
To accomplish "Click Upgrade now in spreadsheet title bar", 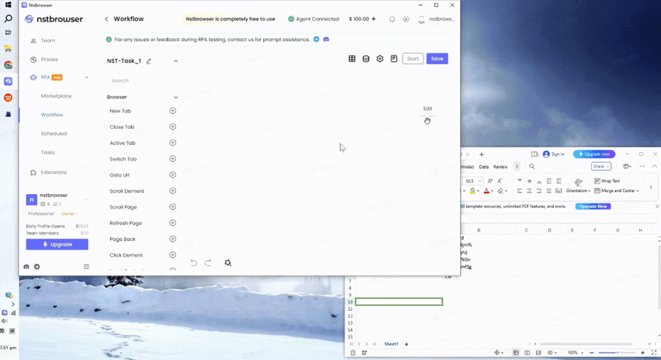I will [594, 154].
